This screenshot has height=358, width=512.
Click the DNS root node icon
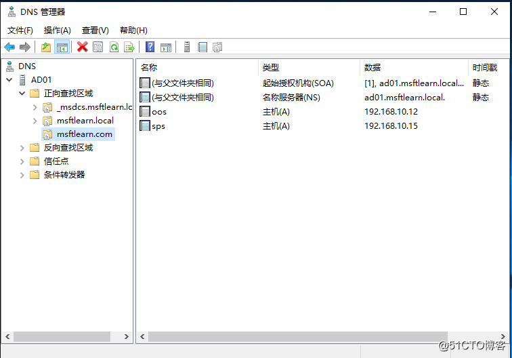tap(9, 66)
